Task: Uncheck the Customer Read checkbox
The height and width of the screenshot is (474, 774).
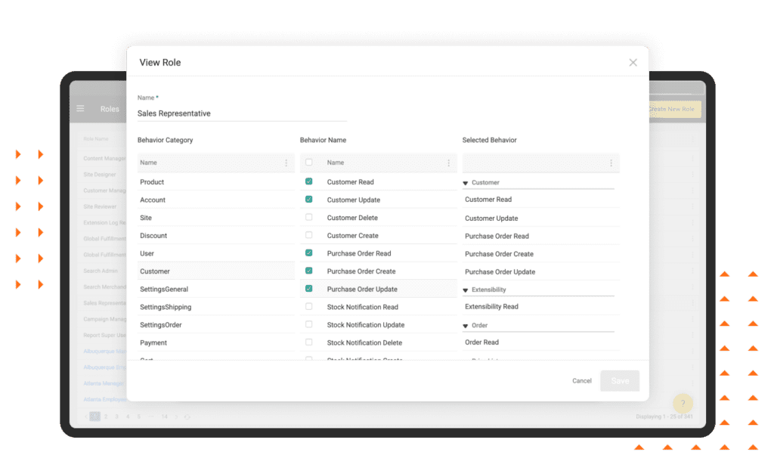Action: (309, 181)
